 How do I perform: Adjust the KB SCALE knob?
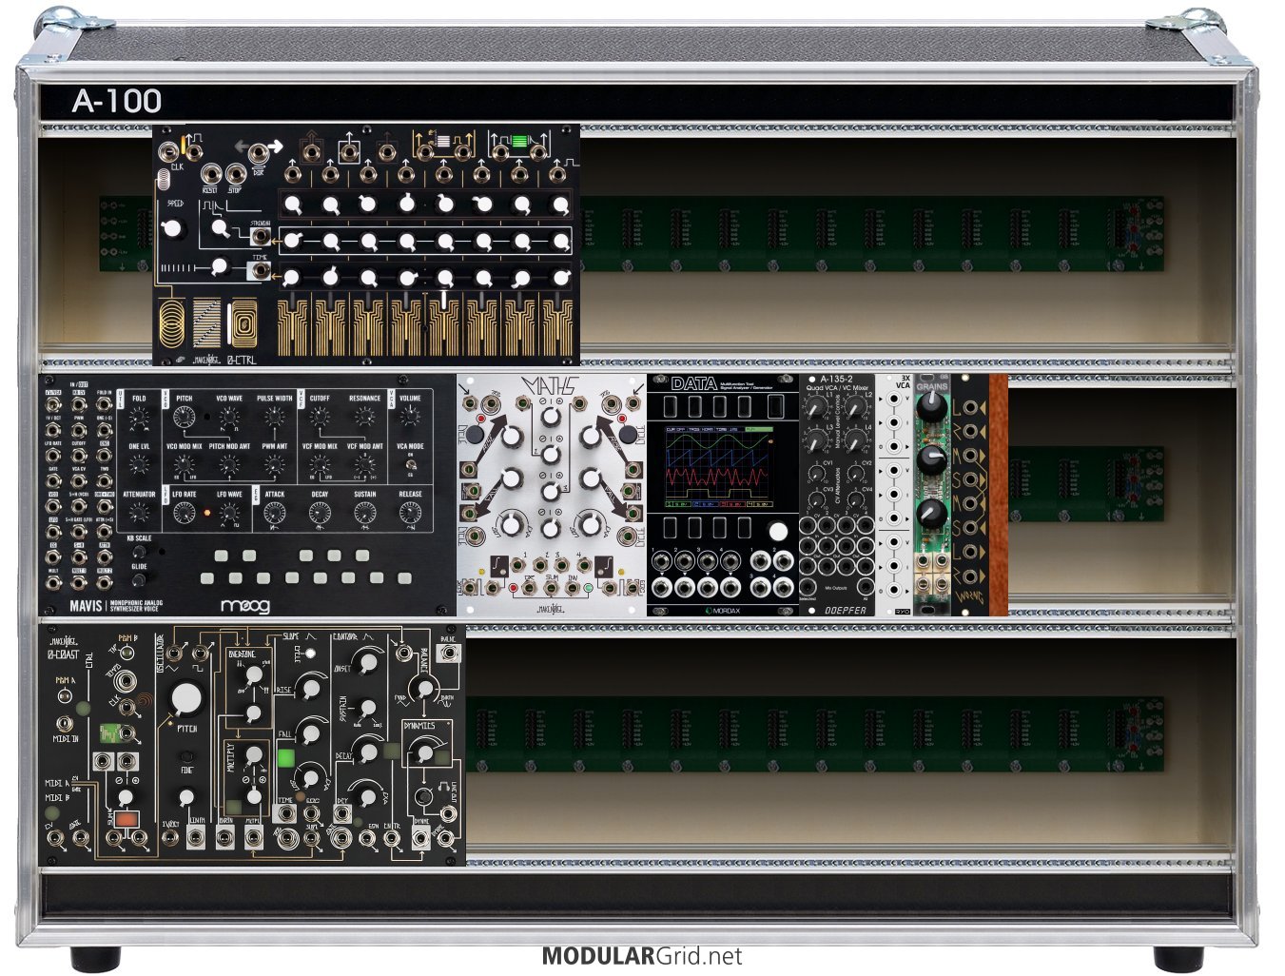[x=139, y=552]
